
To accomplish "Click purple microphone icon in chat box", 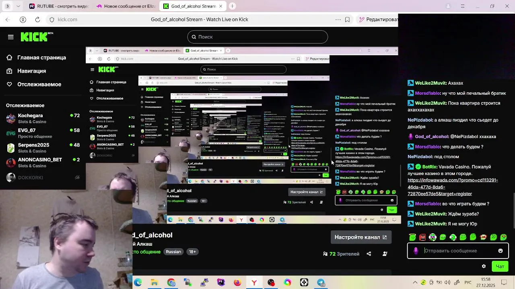I will click(x=416, y=251).
